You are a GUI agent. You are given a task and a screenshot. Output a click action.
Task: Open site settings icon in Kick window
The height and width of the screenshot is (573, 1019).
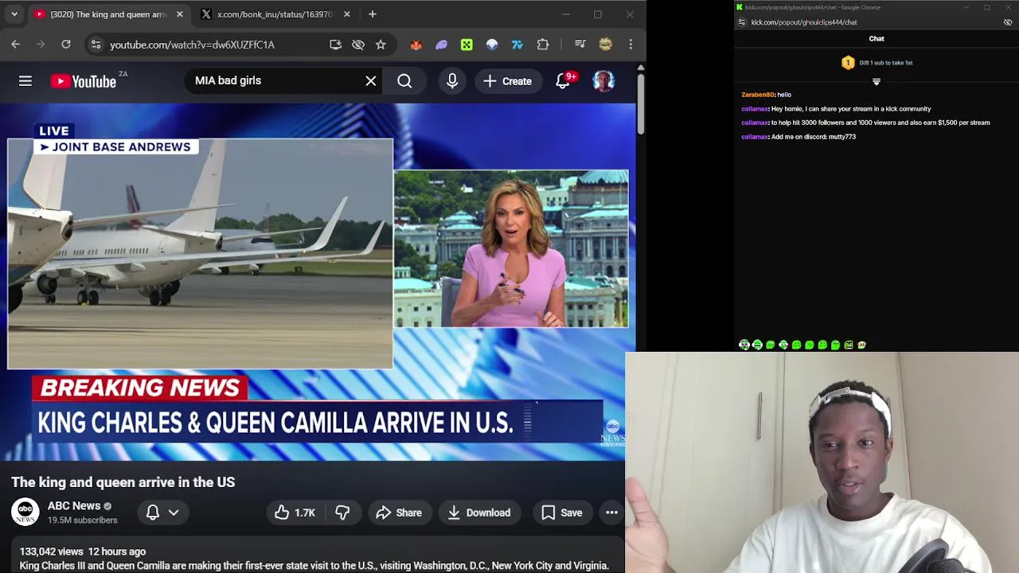[x=742, y=22]
